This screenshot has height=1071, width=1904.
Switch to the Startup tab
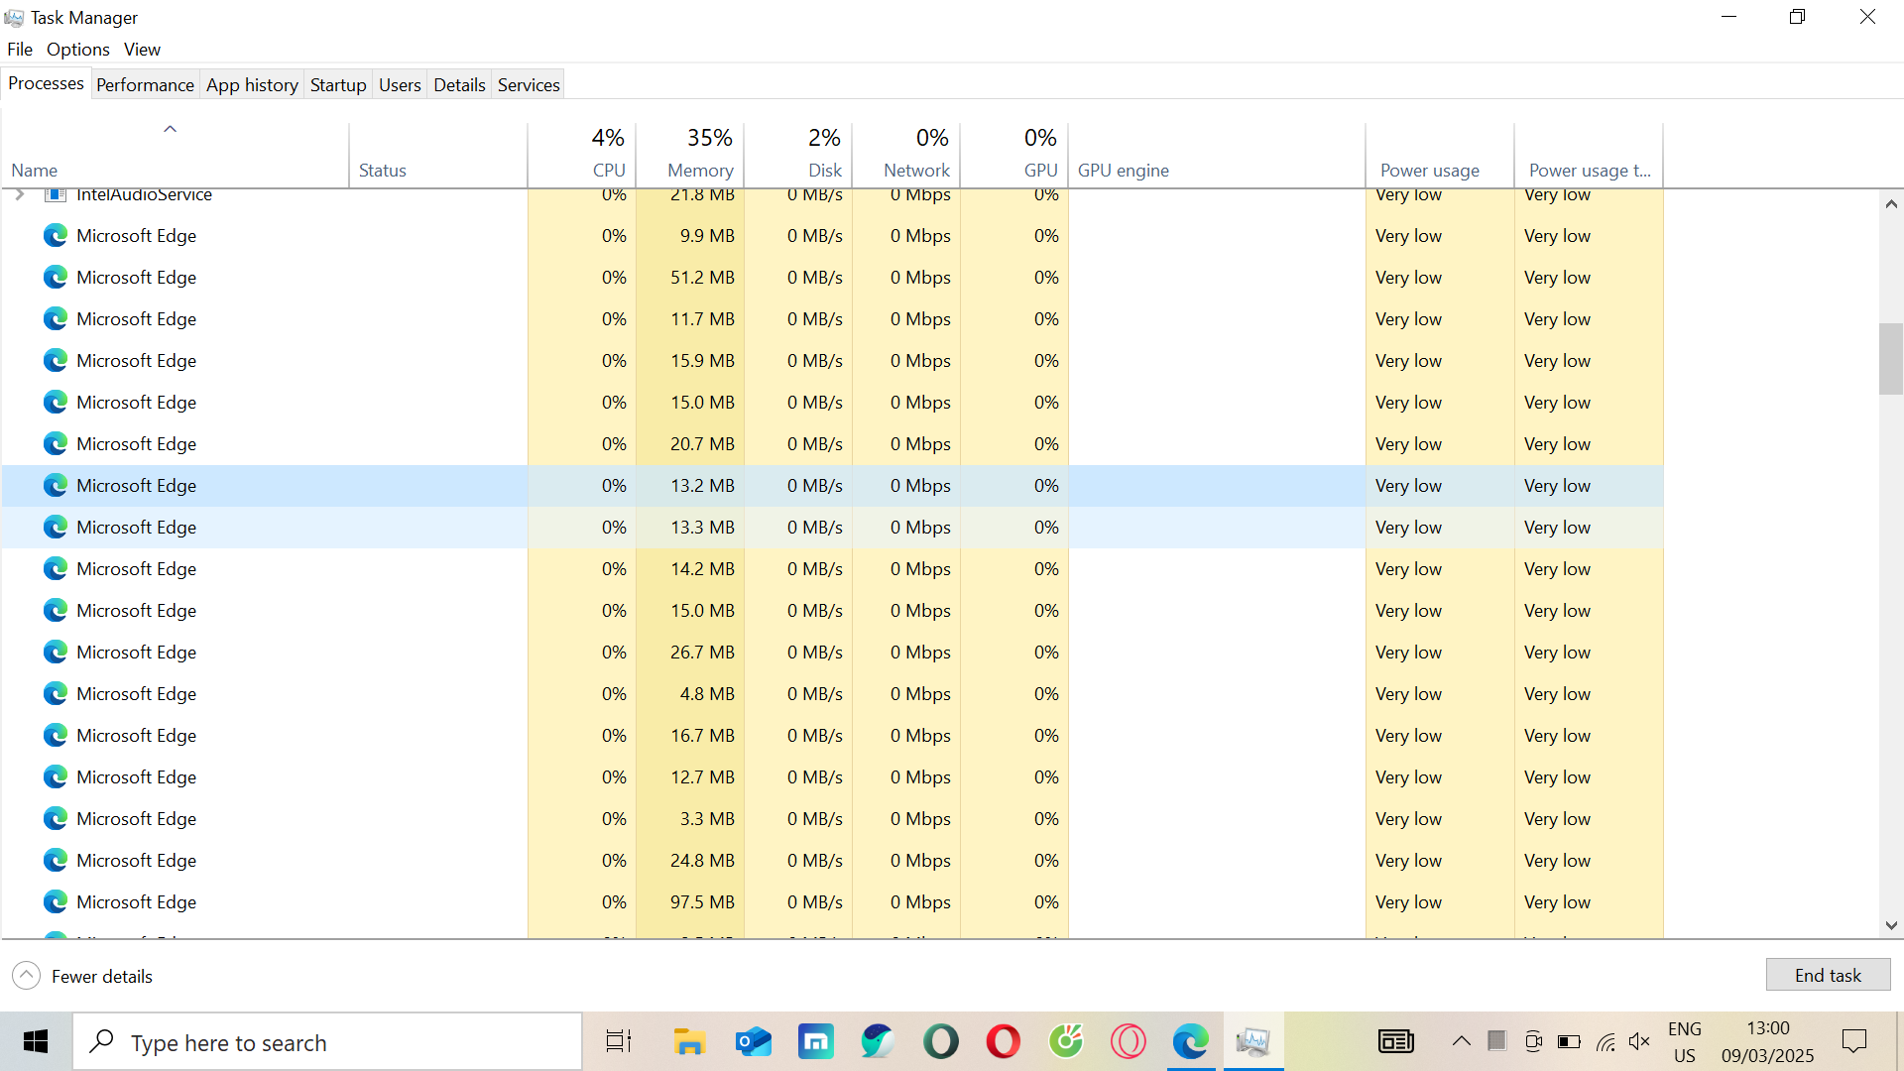tap(338, 85)
